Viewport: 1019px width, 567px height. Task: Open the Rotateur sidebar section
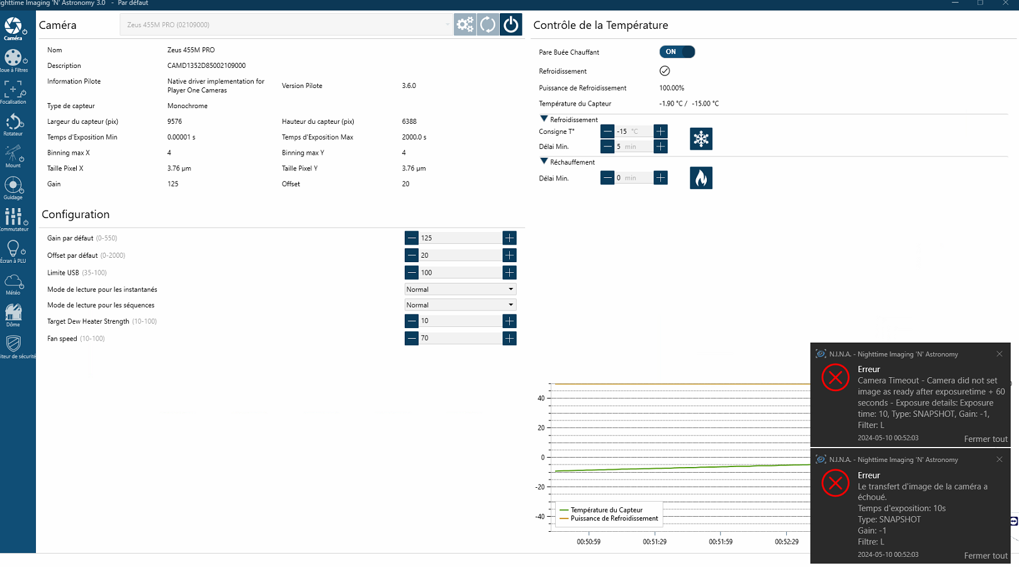13,124
